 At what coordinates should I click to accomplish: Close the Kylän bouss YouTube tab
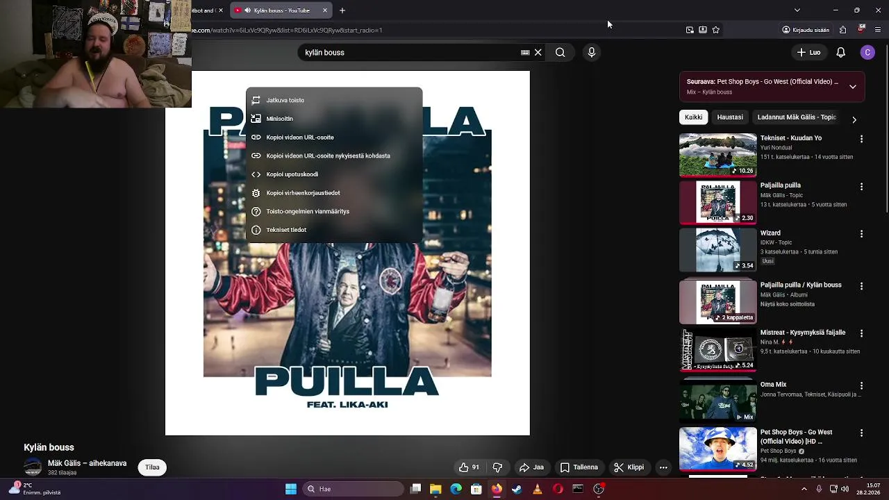pyautogui.click(x=324, y=10)
